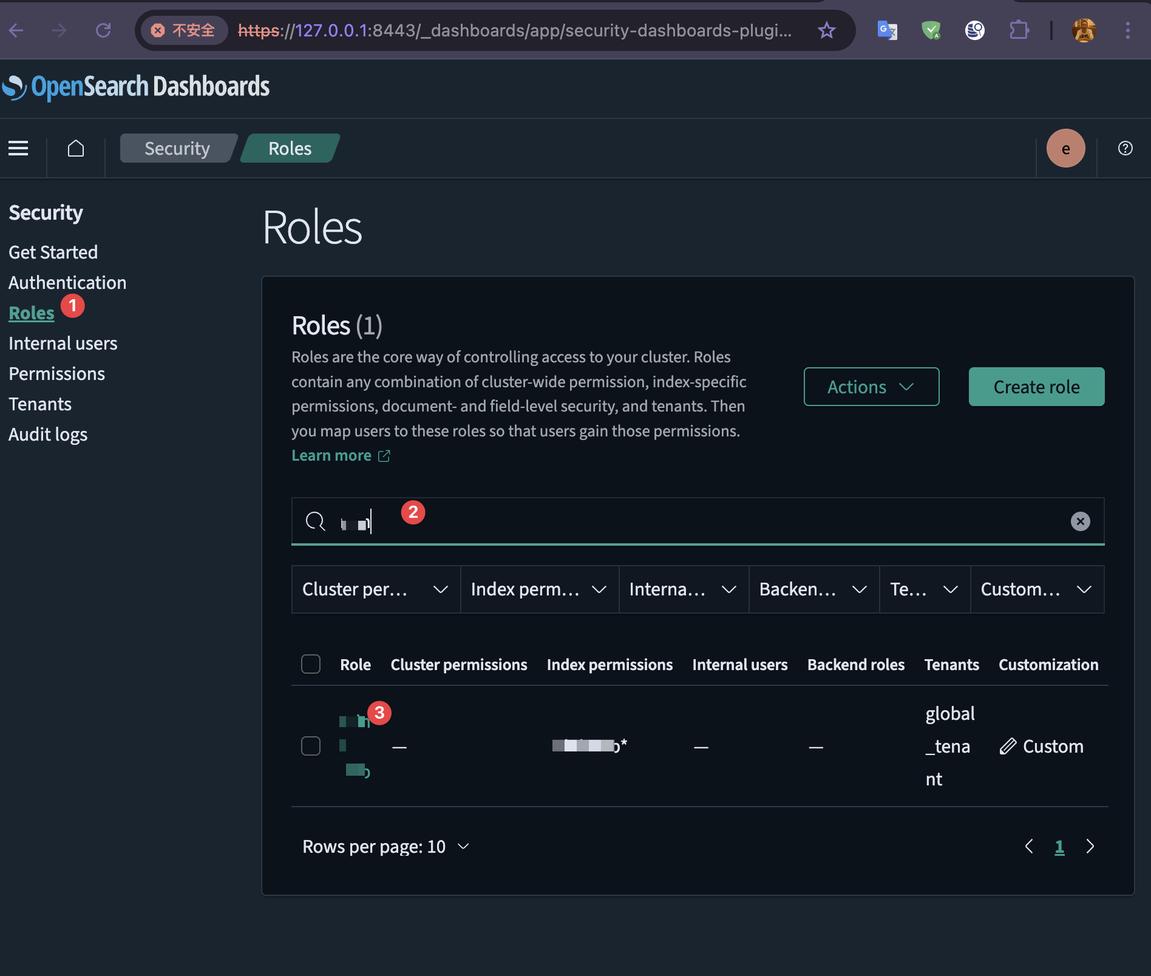Click the Security breadcrumb

point(177,148)
